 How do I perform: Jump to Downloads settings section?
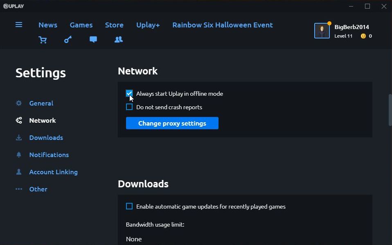pyautogui.click(x=46, y=138)
